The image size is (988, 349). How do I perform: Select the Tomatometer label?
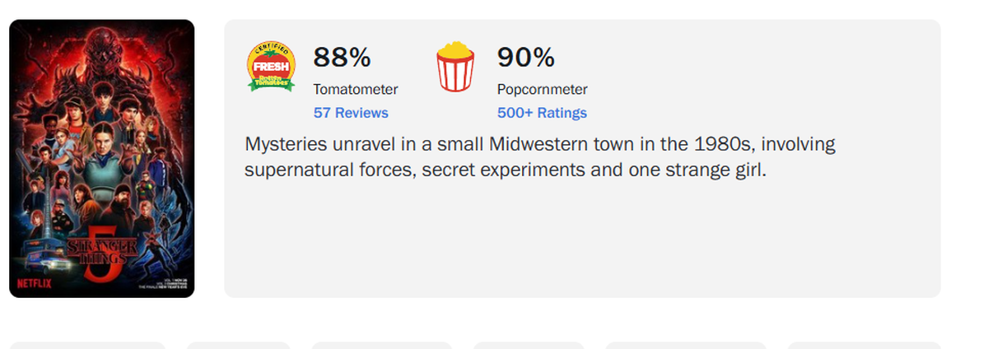point(355,89)
